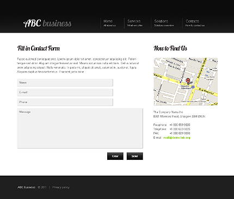
Task: Click the E-mail input field
Action: coord(65,92)
